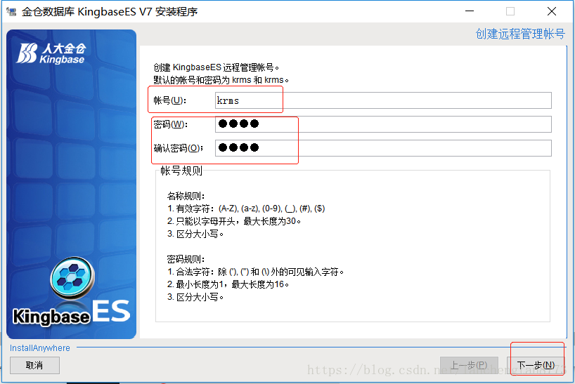Click text '只能以字母开头,最大长度为30'
This screenshot has height=384, width=575.
[234, 221]
